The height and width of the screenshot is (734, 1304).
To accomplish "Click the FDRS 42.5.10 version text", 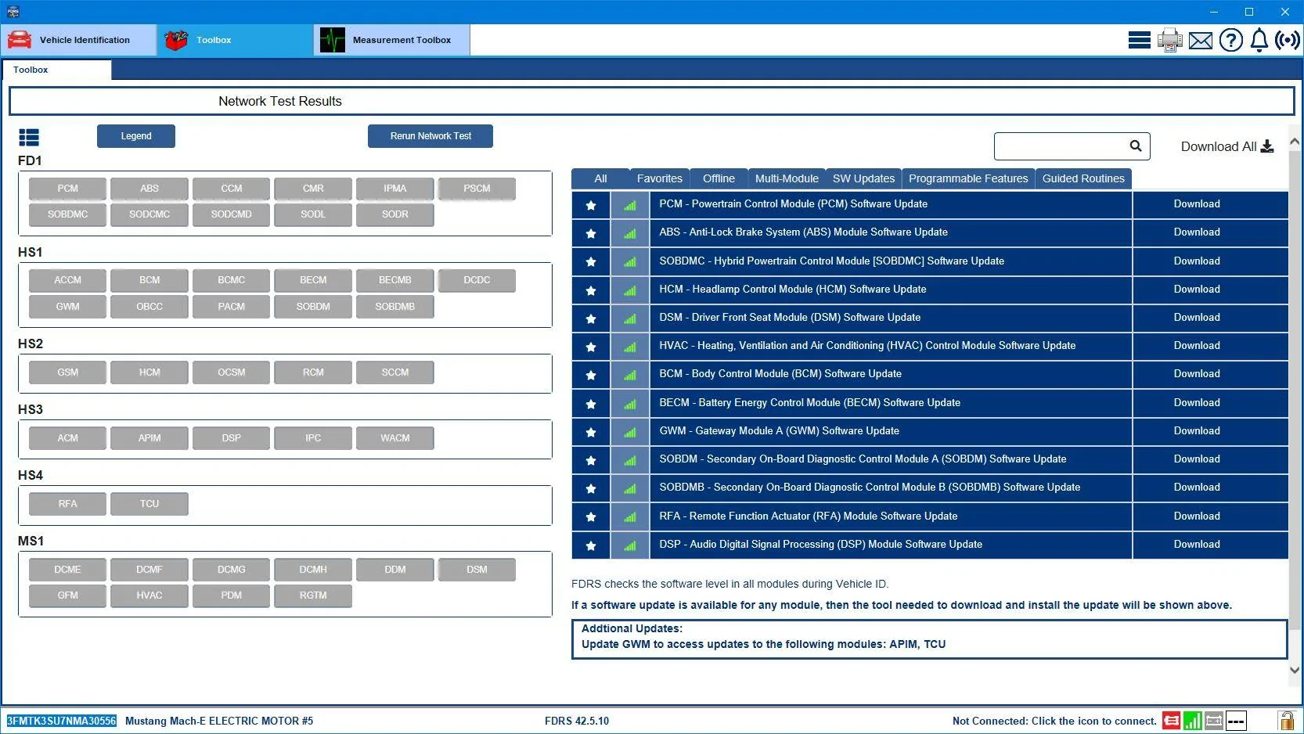I will [x=577, y=721].
